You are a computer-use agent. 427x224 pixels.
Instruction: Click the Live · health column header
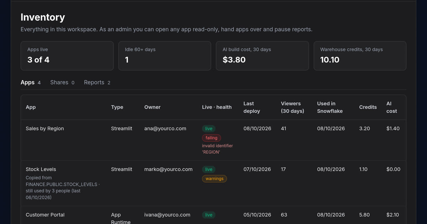pos(217,107)
